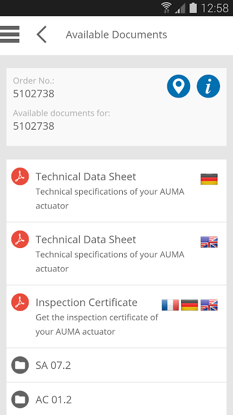
Task: Tap the Available Documents header title
Action: (x=116, y=35)
